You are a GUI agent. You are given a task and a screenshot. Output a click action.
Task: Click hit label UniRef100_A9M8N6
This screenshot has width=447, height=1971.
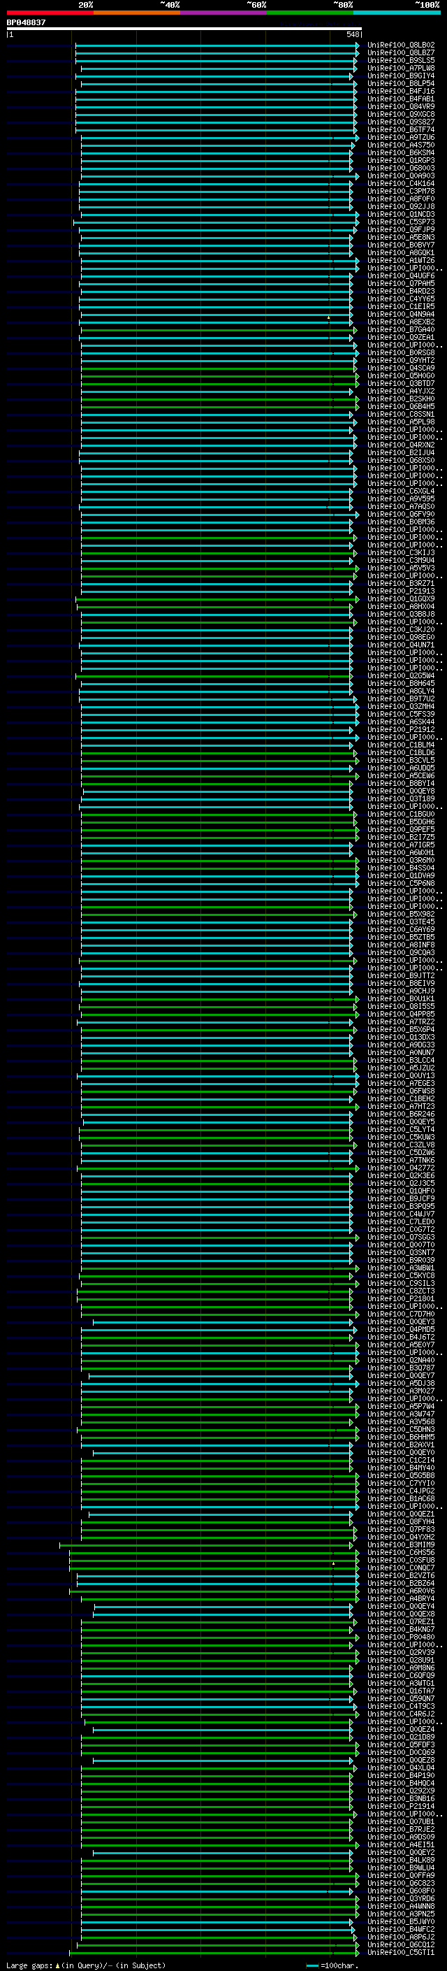click(401, 1668)
